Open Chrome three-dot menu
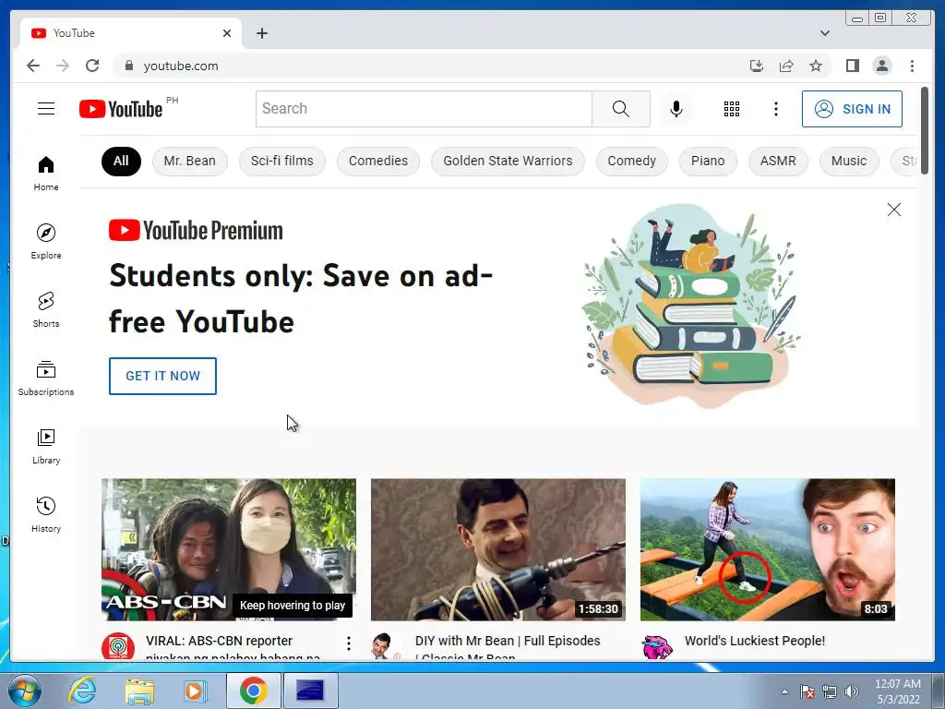 (912, 66)
